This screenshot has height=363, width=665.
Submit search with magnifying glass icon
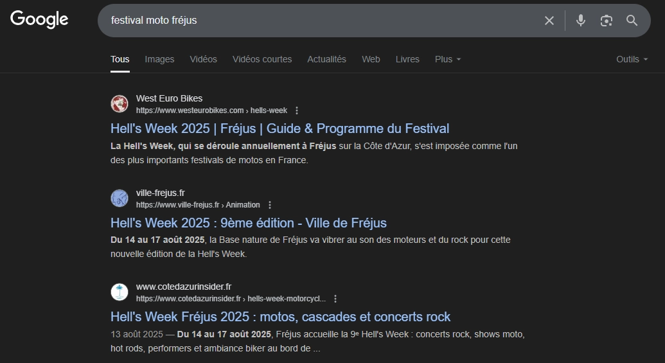pyautogui.click(x=632, y=21)
